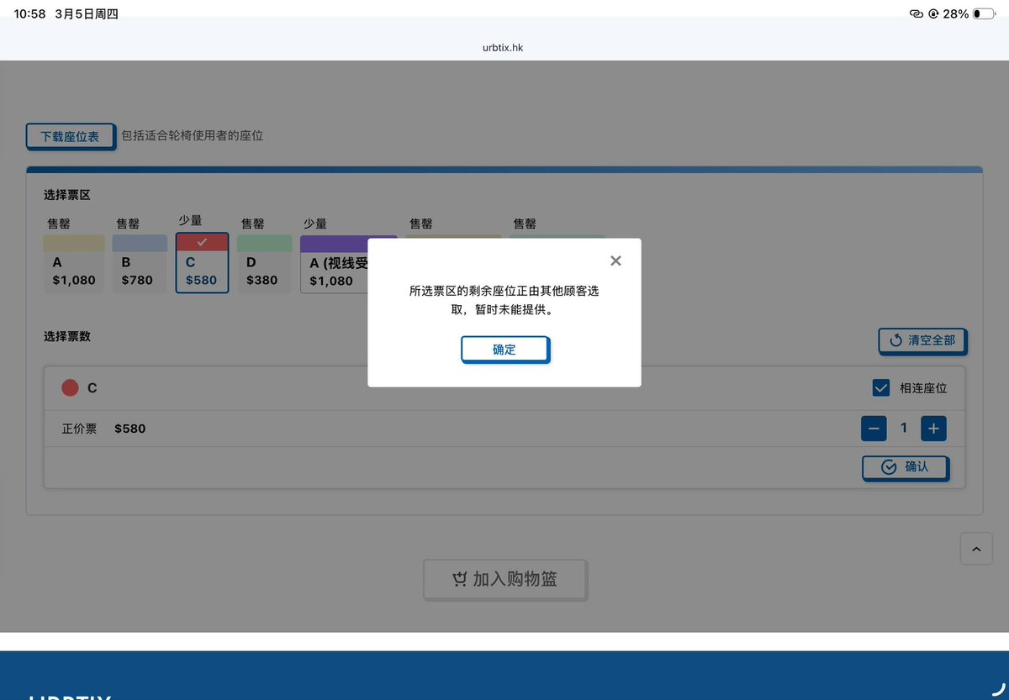The width and height of the screenshot is (1009, 700).
Task: Select ticket zone D $380
Action: click(x=264, y=264)
